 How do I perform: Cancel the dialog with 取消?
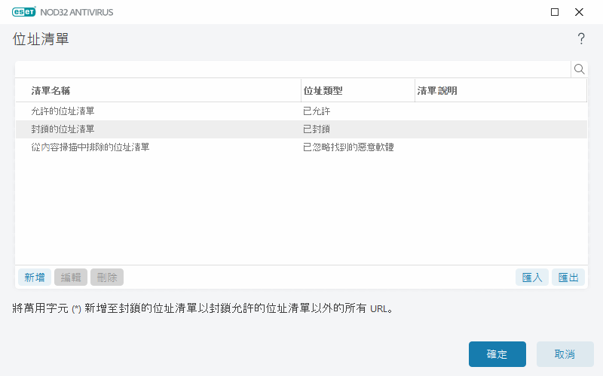point(565,354)
